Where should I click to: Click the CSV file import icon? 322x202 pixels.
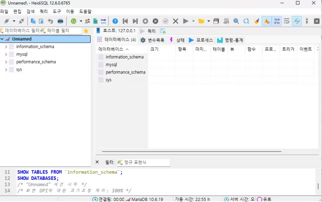(95, 21)
